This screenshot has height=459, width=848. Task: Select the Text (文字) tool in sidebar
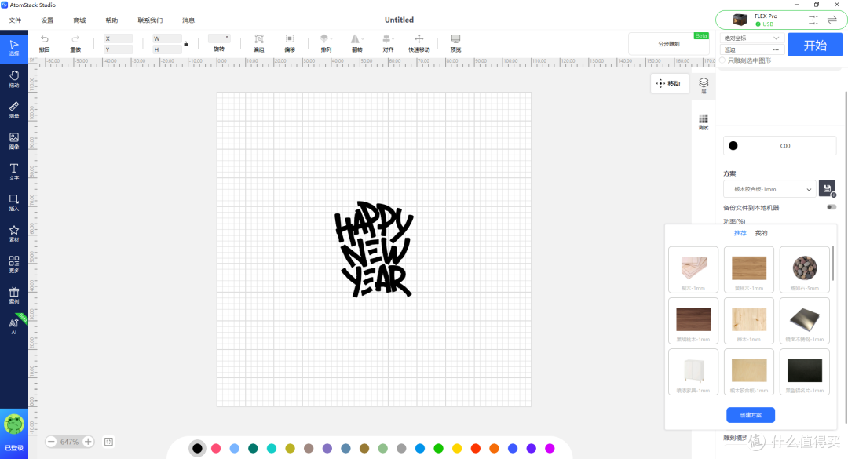(14, 171)
